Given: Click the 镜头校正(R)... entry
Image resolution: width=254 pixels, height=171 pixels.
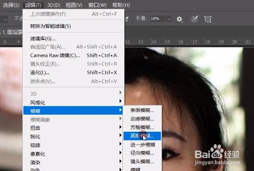Looking at the screenshot, I should coord(74,64).
